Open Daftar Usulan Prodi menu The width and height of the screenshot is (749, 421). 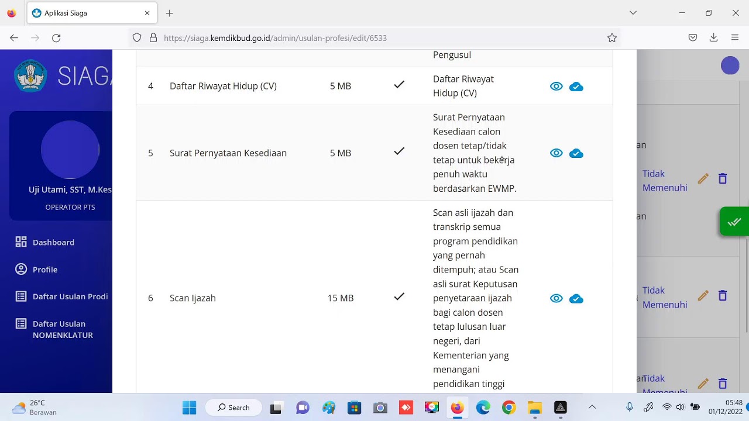(x=70, y=296)
